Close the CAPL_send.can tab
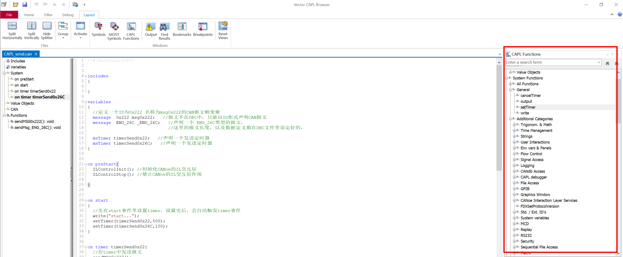This screenshot has height=257, width=623. (36, 54)
